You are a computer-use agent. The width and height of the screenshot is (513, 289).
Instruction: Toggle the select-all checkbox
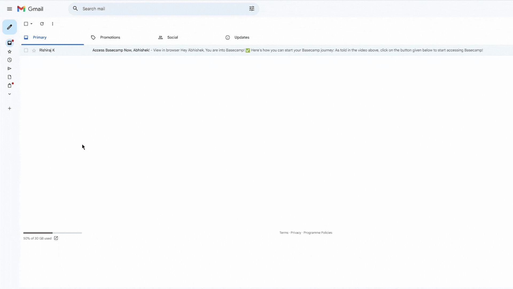point(26,24)
